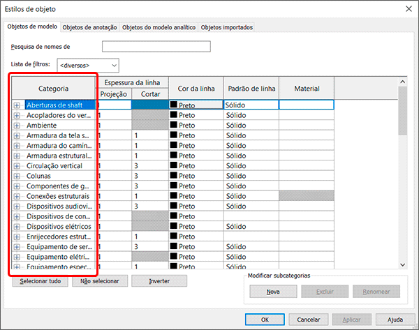Click the Cancelar button
419x330 pixels.
pyautogui.click(x=309, y=320)
